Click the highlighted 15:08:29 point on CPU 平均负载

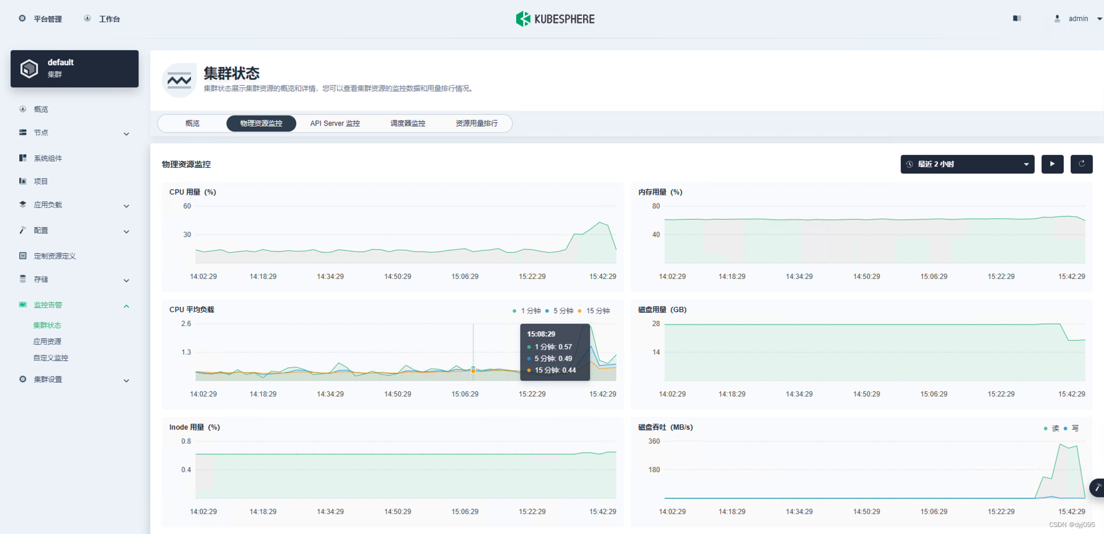473,370
